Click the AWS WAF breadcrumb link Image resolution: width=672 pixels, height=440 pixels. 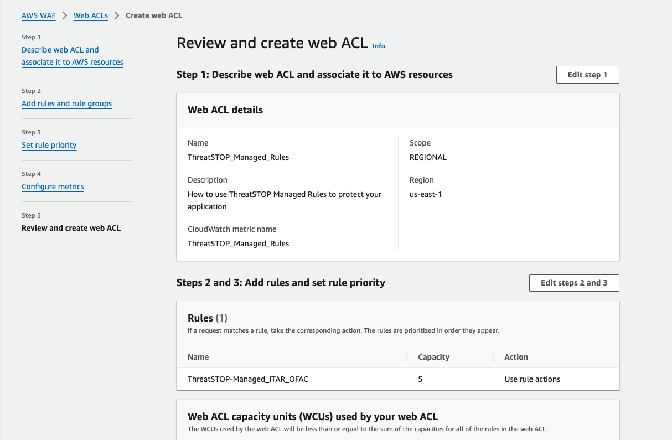click(38, 15)
